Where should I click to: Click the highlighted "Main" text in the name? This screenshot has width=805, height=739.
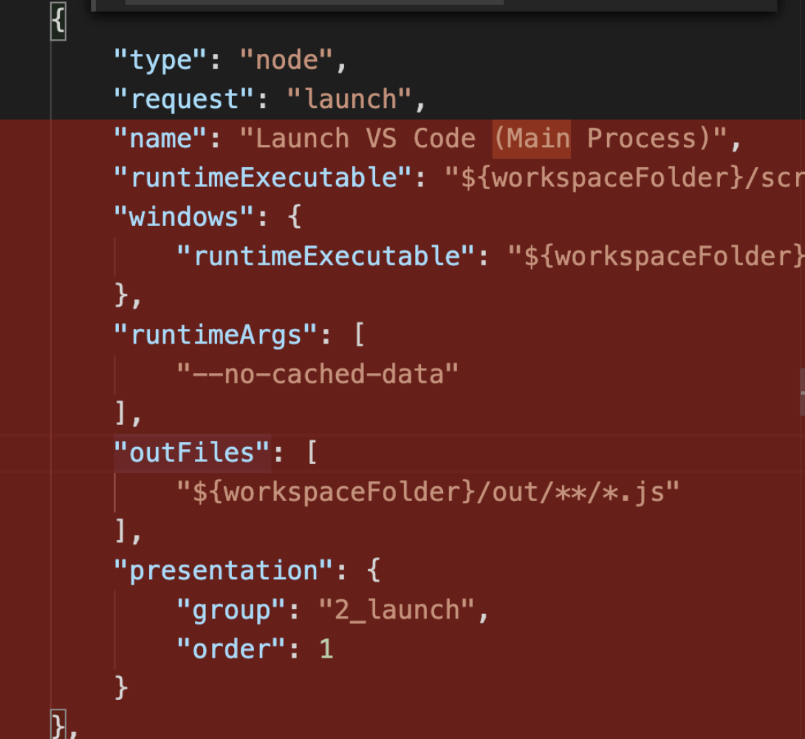[x=531, y=138]
